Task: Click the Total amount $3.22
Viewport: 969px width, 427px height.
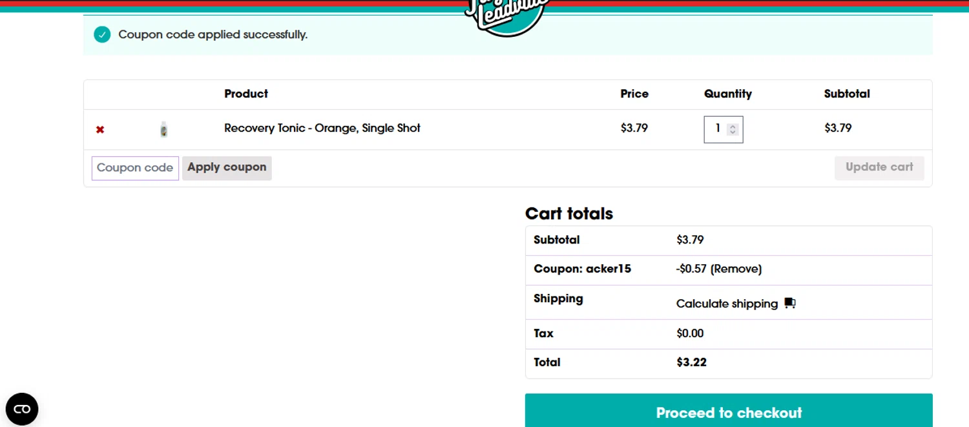Action: pos(691,362)
